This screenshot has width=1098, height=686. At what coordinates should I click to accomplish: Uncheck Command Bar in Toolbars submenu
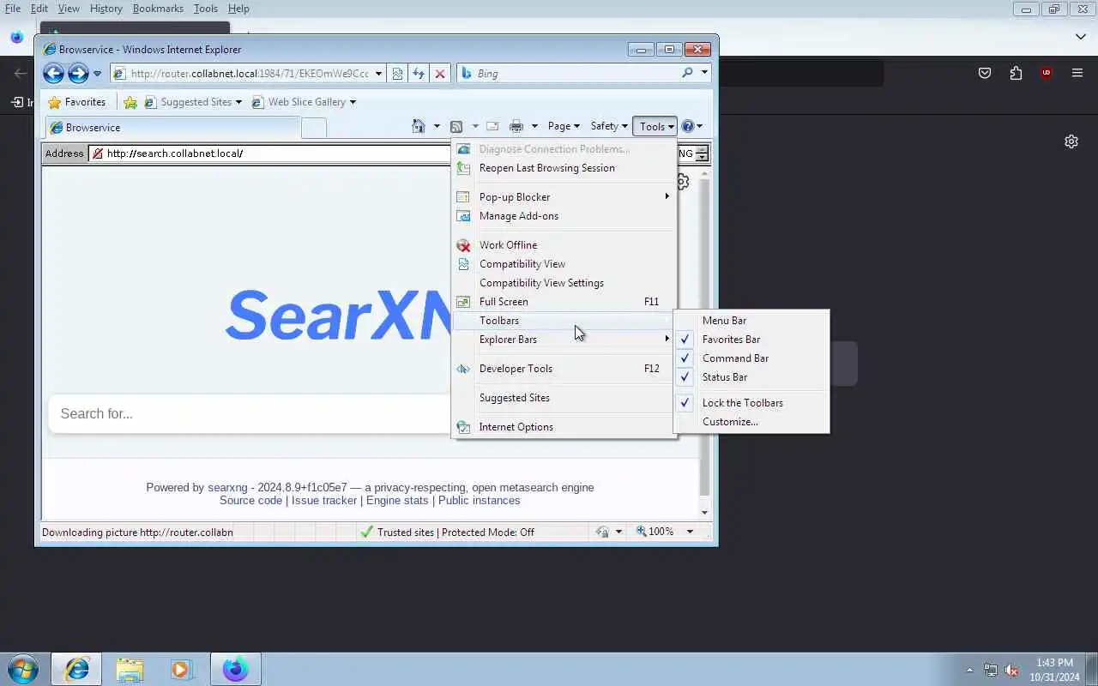751,358
